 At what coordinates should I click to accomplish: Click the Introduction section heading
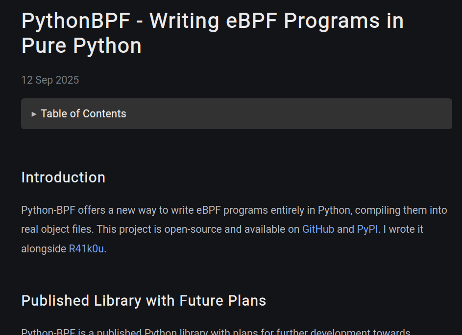coord(63,178)
